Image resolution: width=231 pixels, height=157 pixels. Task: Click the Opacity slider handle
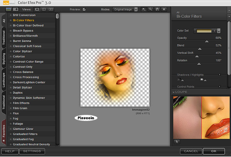tap(207, 41)
